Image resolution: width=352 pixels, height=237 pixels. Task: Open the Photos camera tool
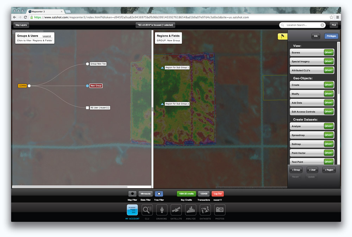220,210
